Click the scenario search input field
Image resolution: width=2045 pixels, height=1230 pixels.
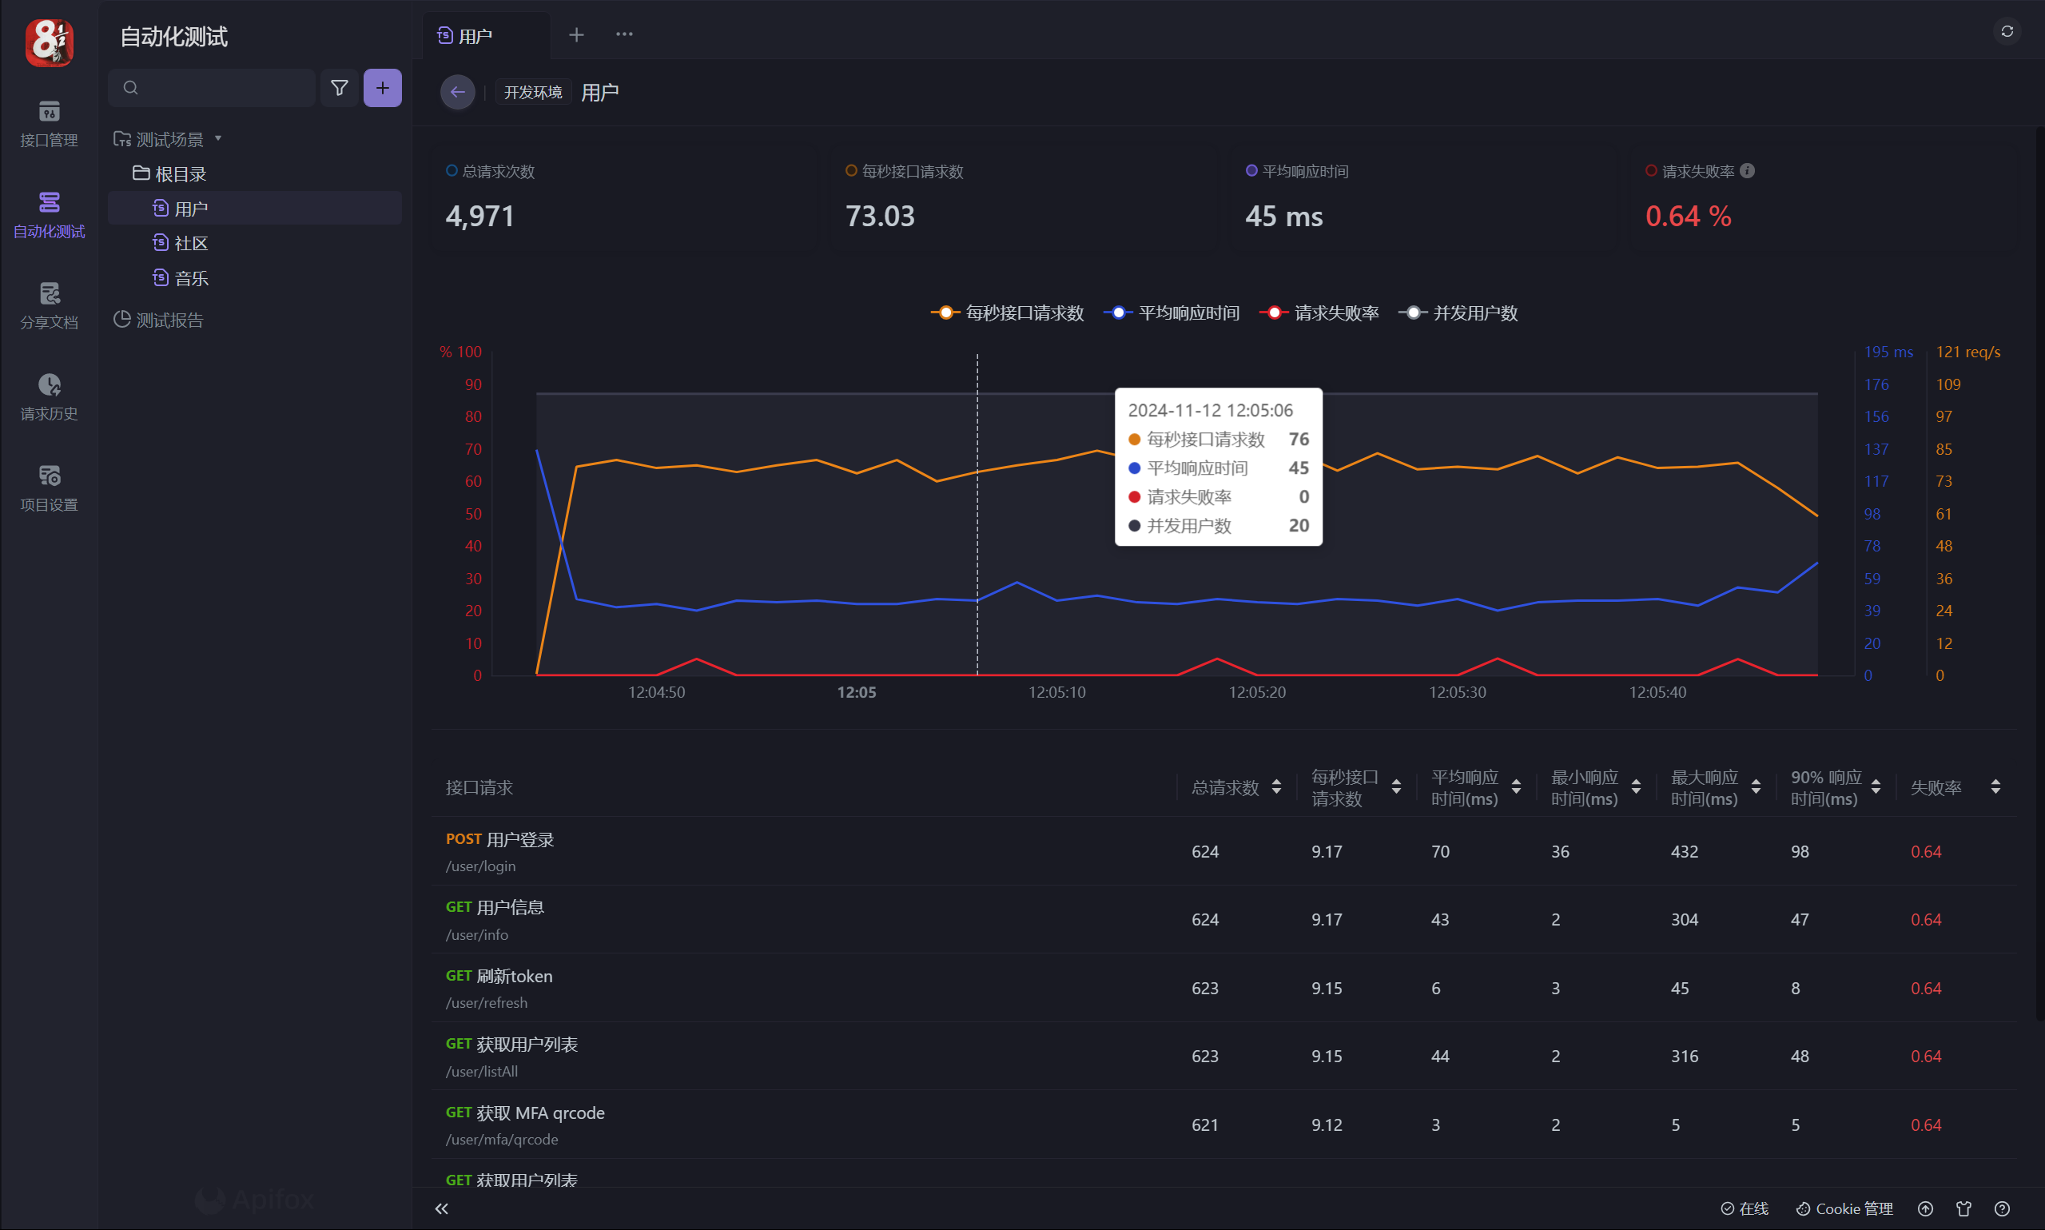click(x=224, y=88)
